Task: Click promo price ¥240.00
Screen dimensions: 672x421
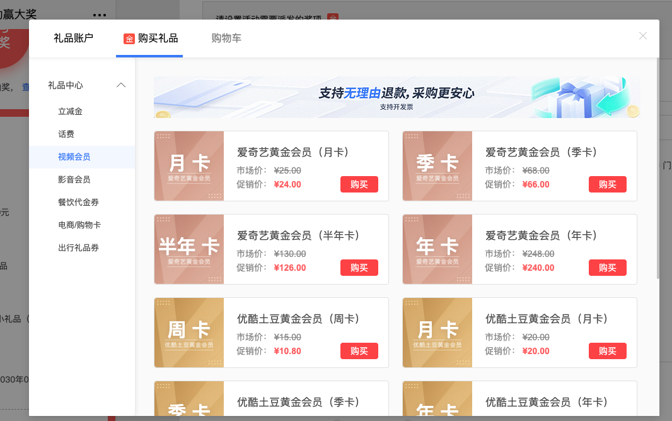Action: (538, 268)
